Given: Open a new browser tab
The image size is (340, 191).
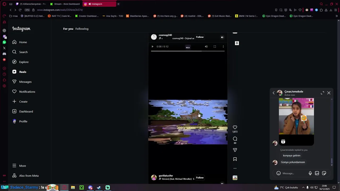Looking at the screenshot, I should click(118, 4).
